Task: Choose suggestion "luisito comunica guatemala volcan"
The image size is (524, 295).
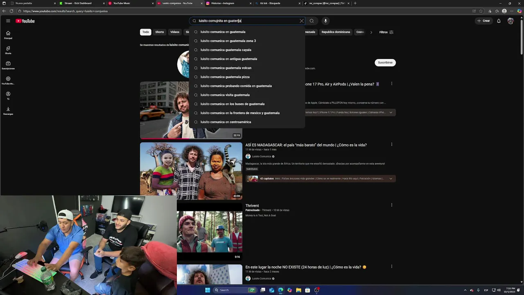Action: (247, 68)
